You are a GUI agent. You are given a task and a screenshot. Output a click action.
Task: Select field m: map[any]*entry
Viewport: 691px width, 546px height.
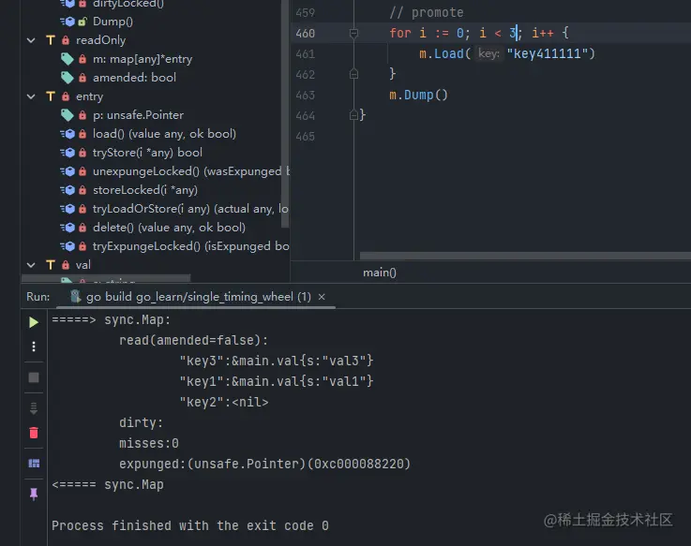point(143,59)
